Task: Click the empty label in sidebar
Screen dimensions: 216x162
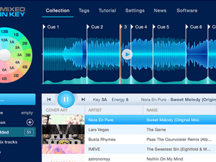Action: coord(27,113)
